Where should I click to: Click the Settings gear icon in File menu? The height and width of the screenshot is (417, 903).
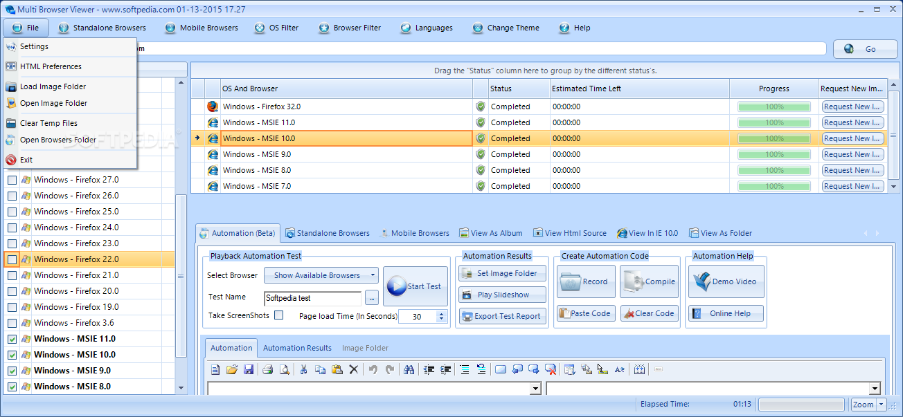[x=10, y=46]
